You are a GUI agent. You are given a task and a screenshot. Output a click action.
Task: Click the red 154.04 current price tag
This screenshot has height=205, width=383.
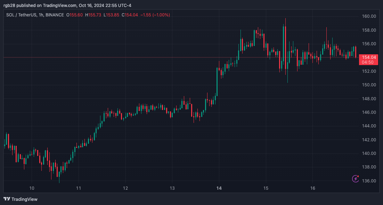369,57
